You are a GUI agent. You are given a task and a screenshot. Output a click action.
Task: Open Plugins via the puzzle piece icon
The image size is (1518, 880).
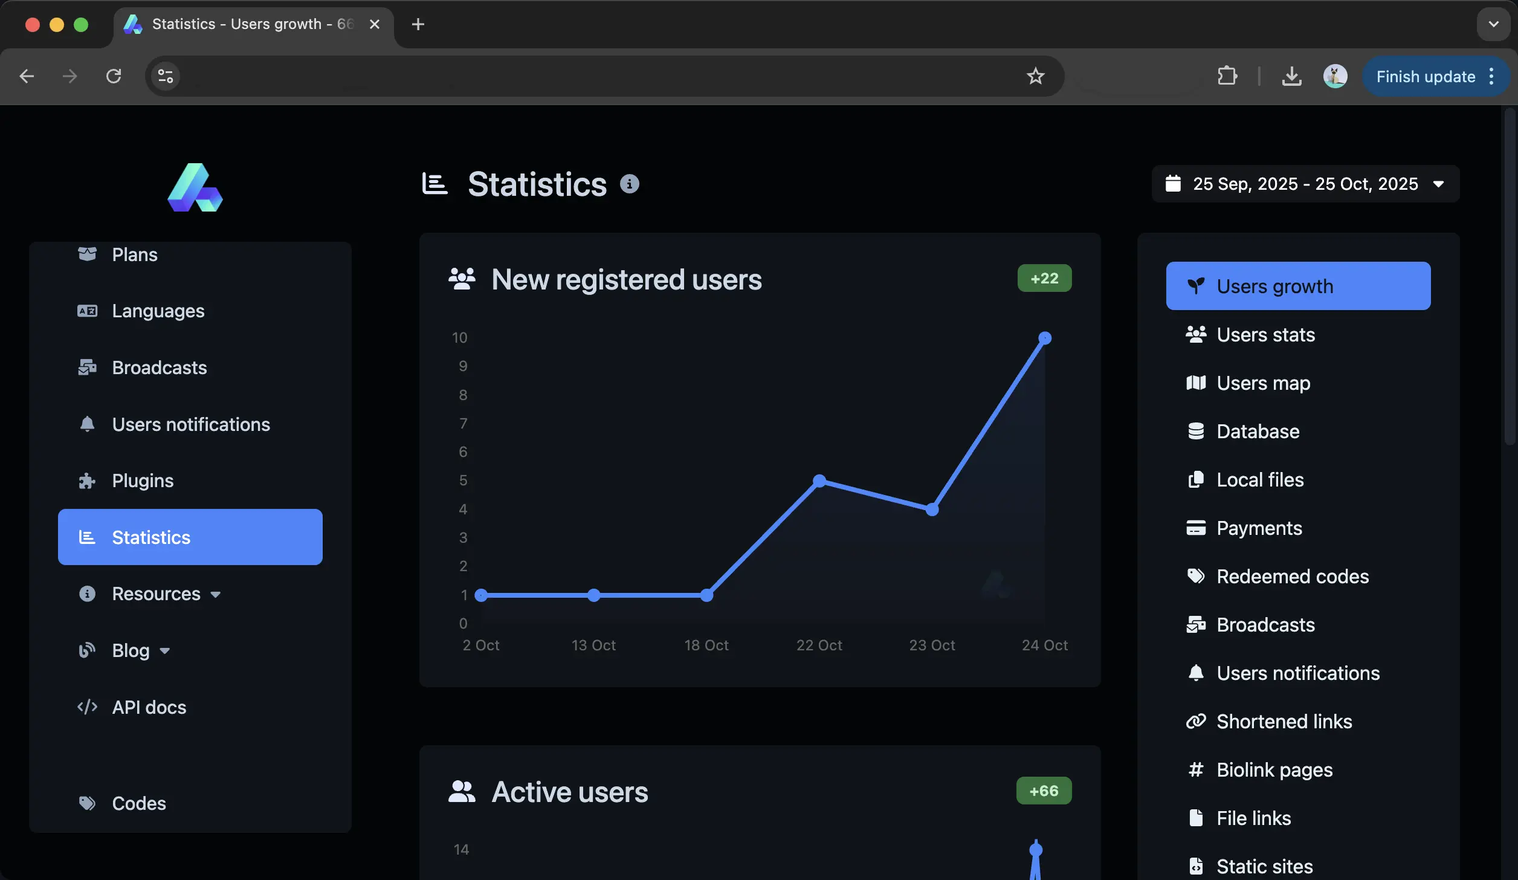point(87,480)
